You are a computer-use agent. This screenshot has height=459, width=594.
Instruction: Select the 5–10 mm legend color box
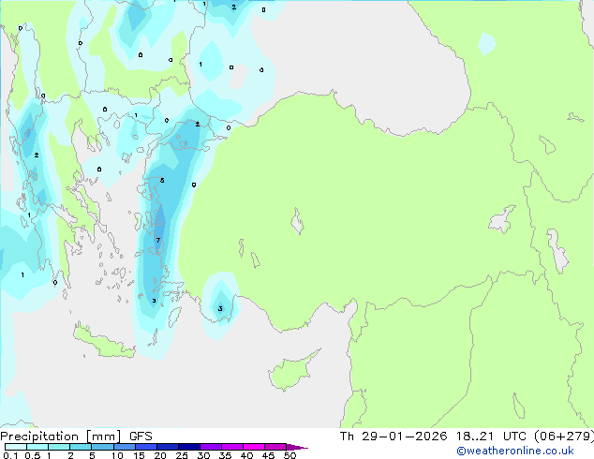click(x=102, y=447)
